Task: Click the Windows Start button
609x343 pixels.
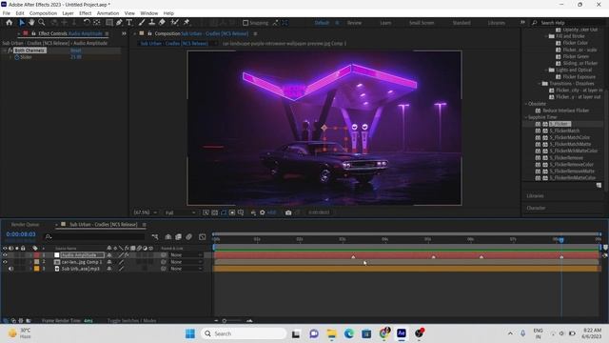Action: tap(190, 333)
